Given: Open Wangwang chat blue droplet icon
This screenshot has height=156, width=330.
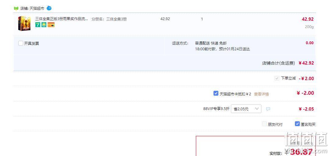Looking at the screenshot, I should click(x=49, y=8).
